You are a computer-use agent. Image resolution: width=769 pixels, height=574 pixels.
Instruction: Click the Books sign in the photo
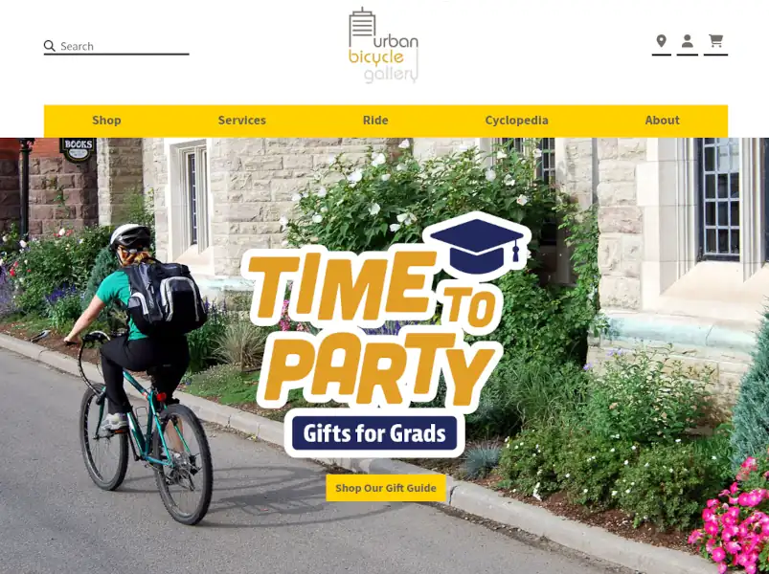pos(78,149)
